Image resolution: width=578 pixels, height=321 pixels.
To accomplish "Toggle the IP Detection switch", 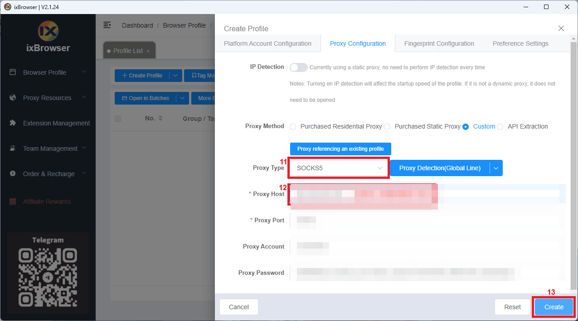I will click(298, 67).
